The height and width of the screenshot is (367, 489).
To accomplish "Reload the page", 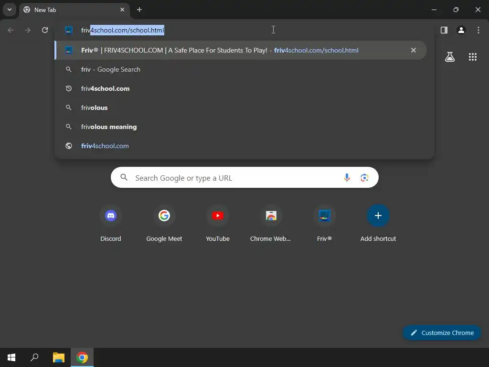I will coord(45,30).
